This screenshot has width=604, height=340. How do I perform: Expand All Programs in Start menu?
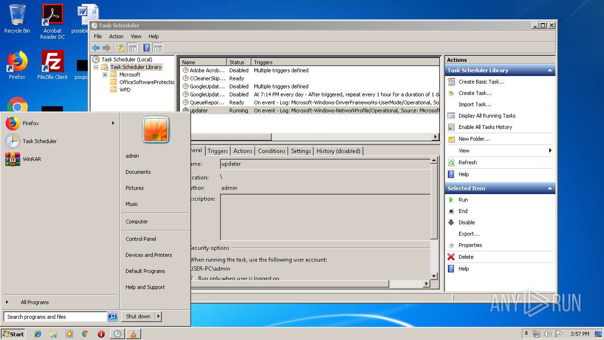coord(34,302)
